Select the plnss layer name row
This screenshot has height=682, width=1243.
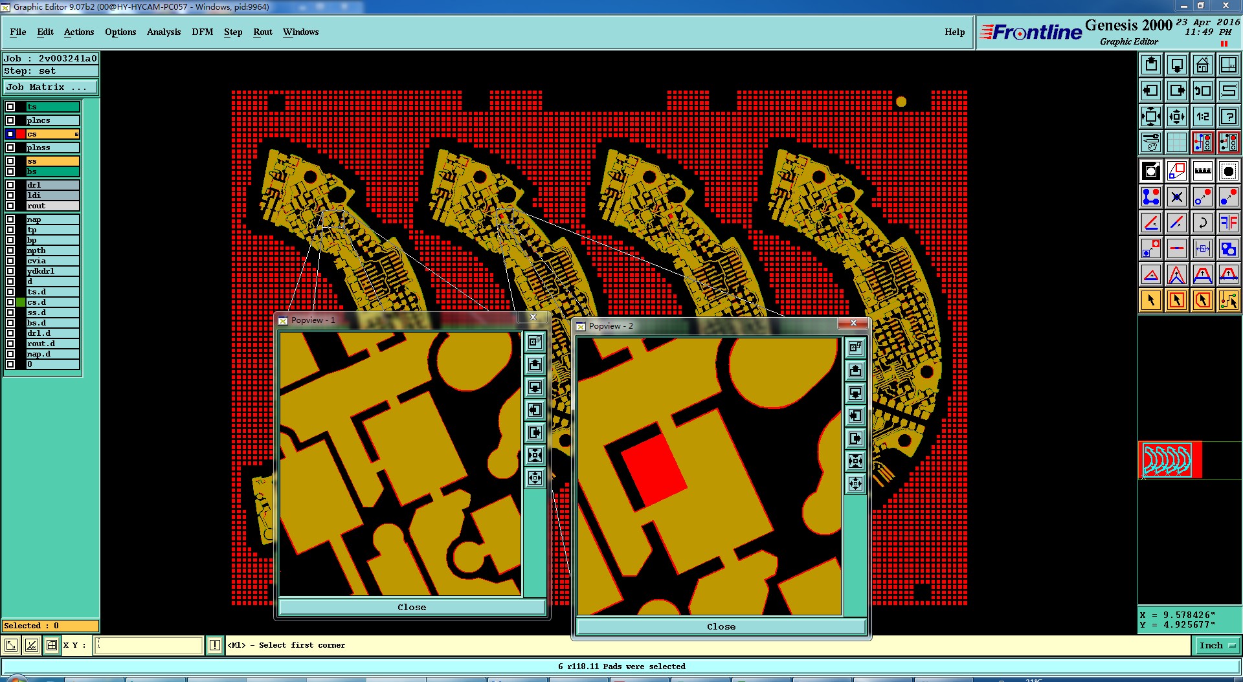tap(52, 148)
